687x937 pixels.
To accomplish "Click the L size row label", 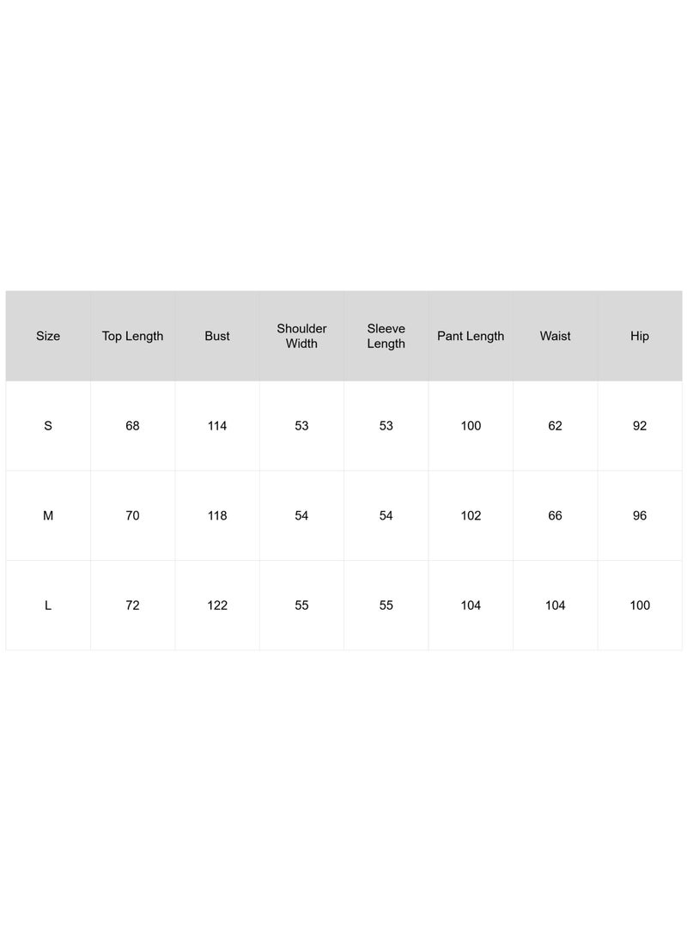I will 48,605.
